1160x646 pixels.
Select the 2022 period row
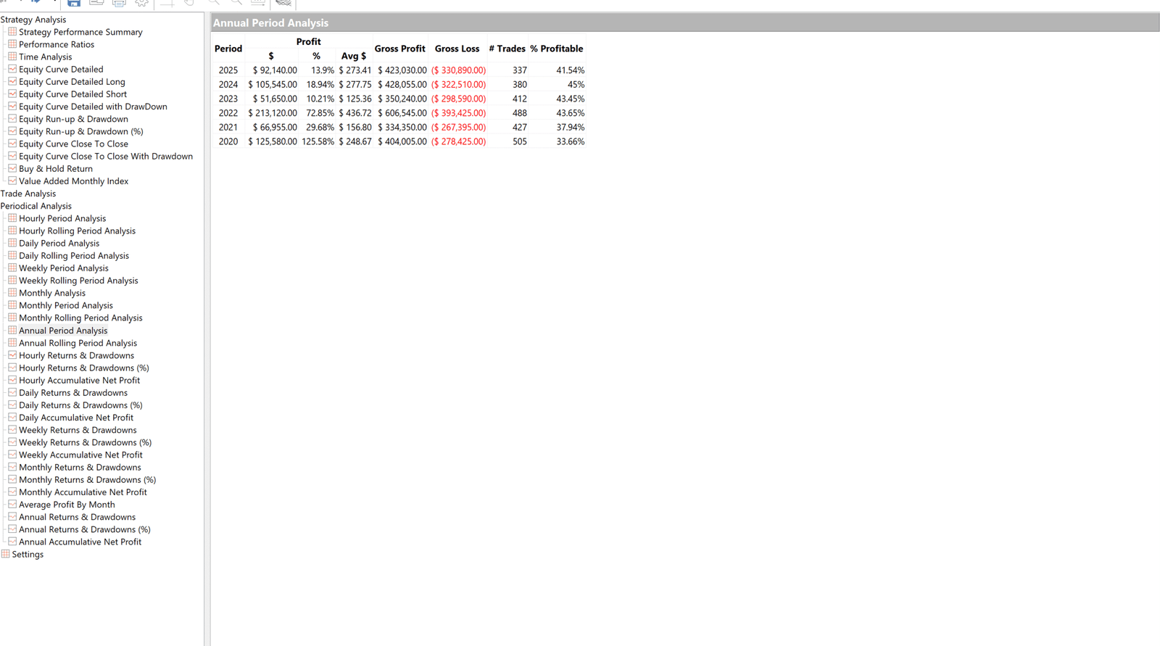coord(228,113)
